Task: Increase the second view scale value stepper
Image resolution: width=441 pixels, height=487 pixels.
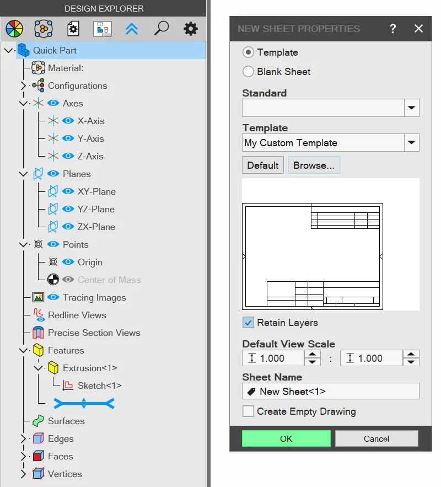Action: [411, 354]
